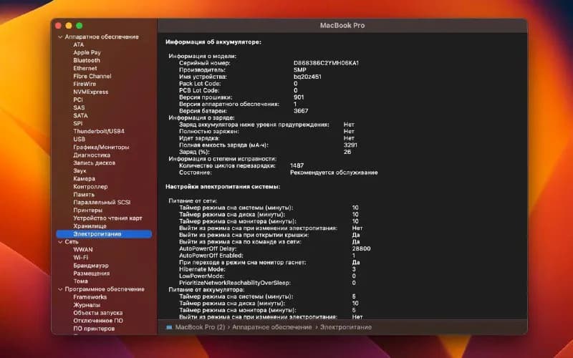Image resolution: width=573 pixels, height=358 pixels.
Task: Click the green zoom window button
Action: pyautogui.click(x=80, y=26)
